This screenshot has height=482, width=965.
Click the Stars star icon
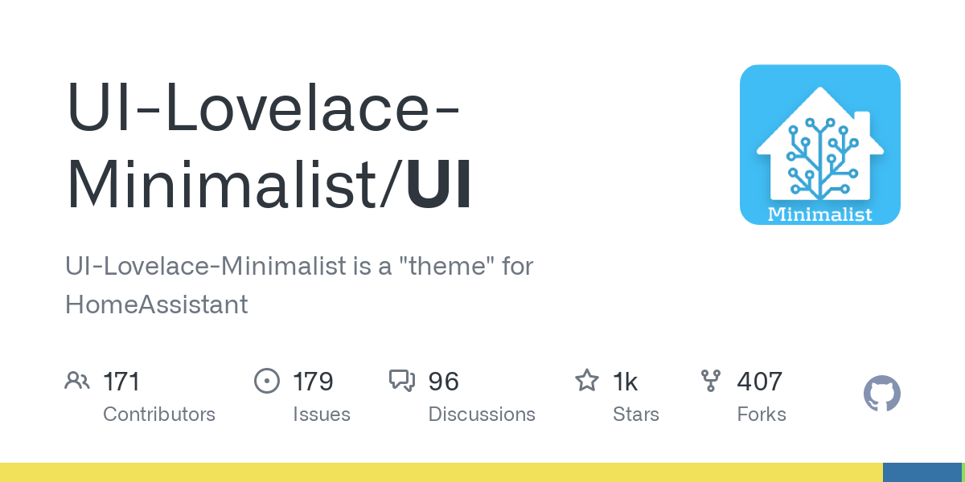(587, 381)
